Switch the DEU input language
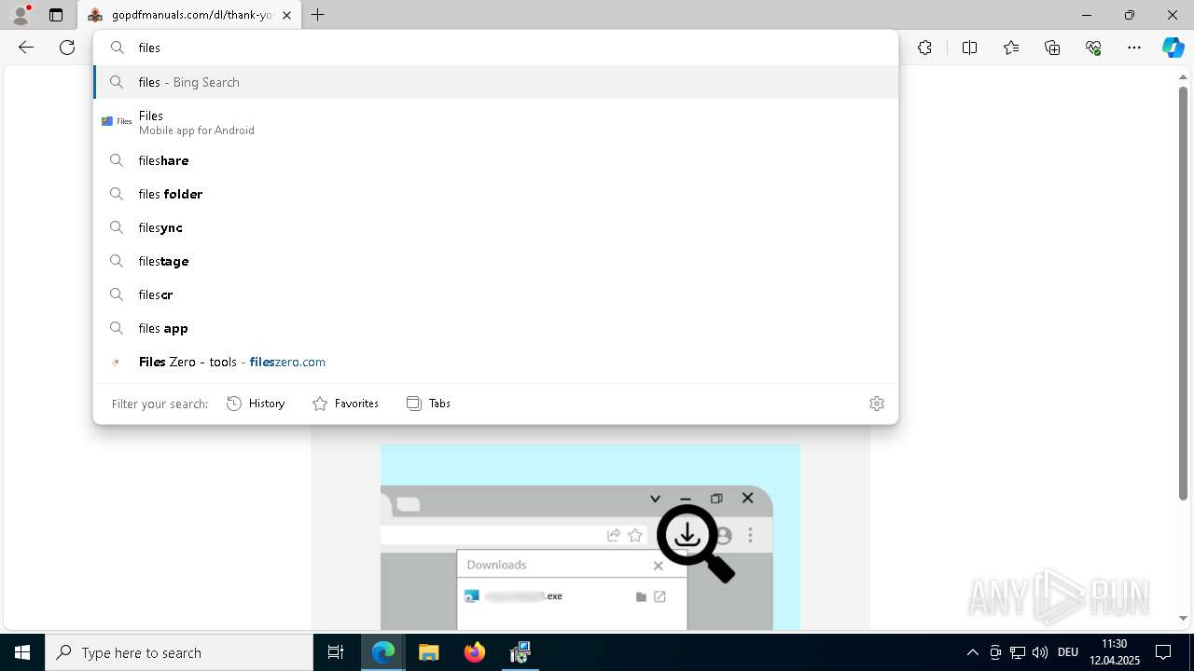 click(1068, 652)
